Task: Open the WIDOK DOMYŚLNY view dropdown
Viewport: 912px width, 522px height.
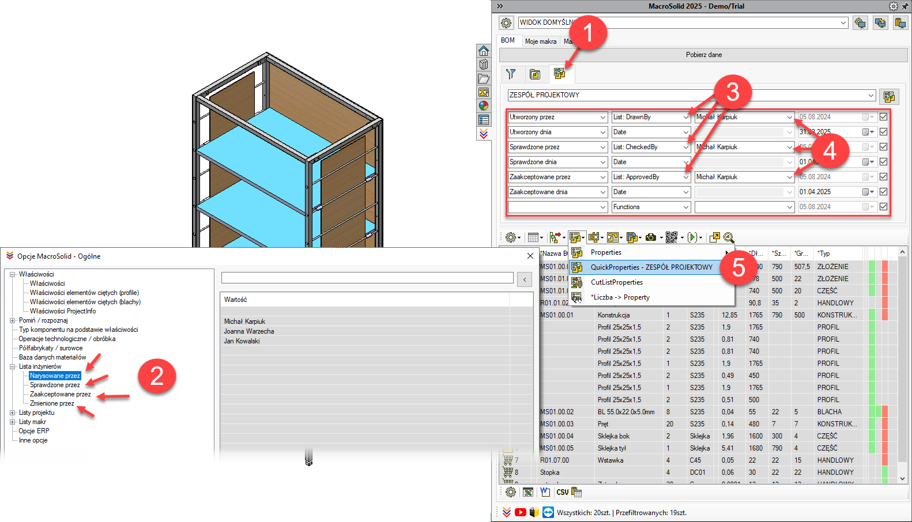Action: (843, 23)
